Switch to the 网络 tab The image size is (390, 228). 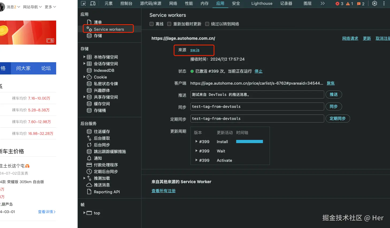point(173,3)
